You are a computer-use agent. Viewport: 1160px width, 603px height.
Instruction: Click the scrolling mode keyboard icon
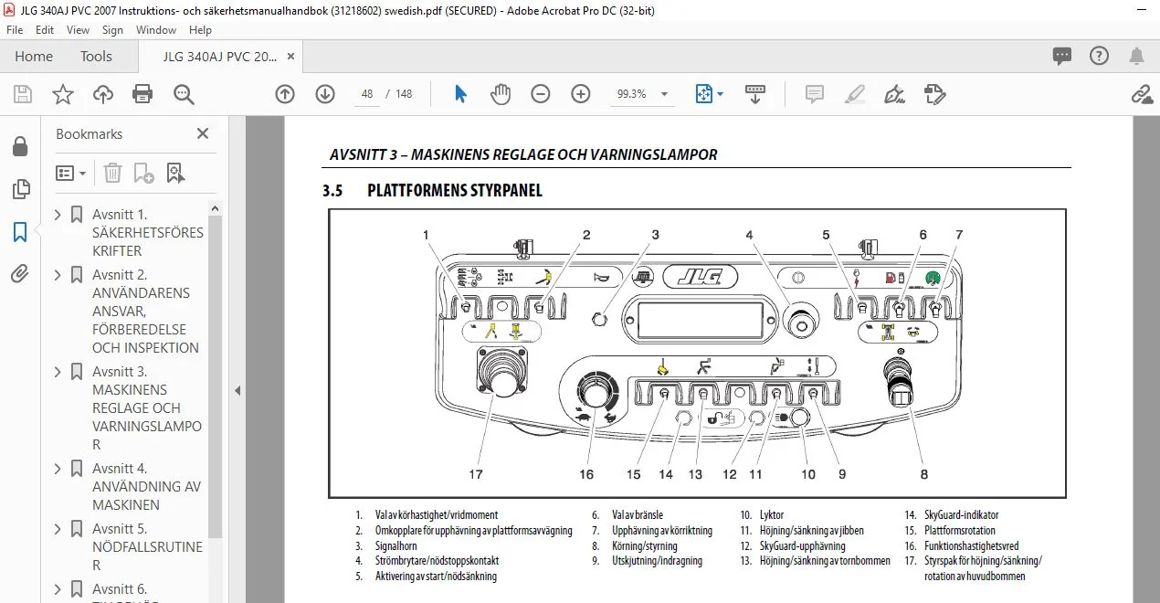(755, 94)
